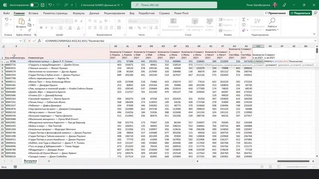This screenshot has height=179, width=319.
Task: Click the Save icon in title bar
Action: tap(42, 5)
